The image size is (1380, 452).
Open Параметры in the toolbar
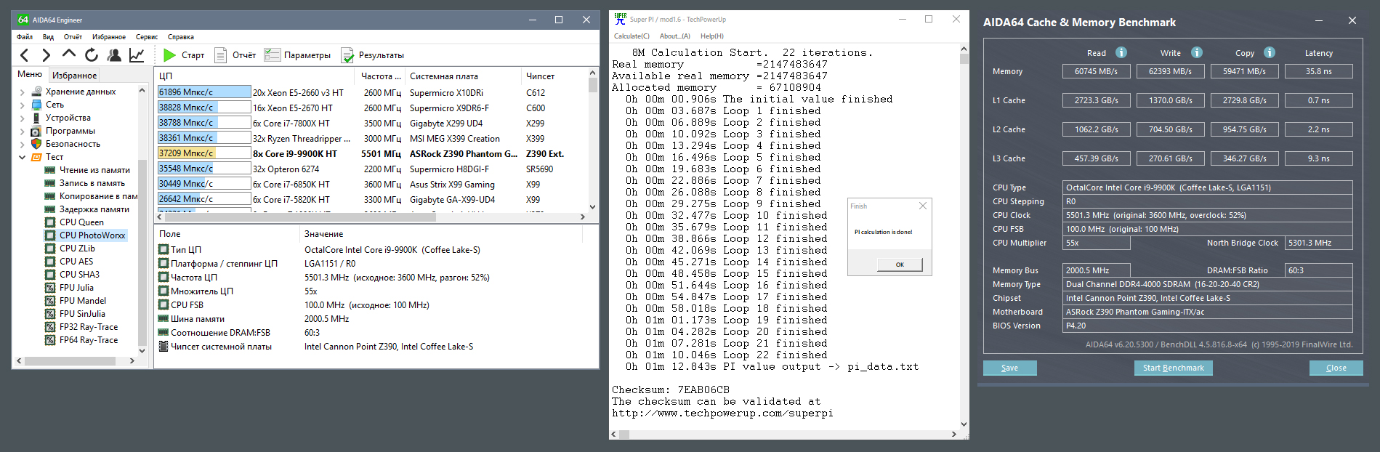click(x=298, y=55)
